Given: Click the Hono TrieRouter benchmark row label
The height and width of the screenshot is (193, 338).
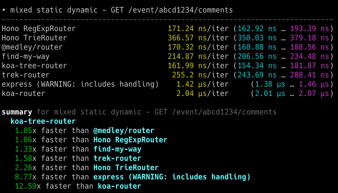Looking at the screenshot, I should click(34, 38).
